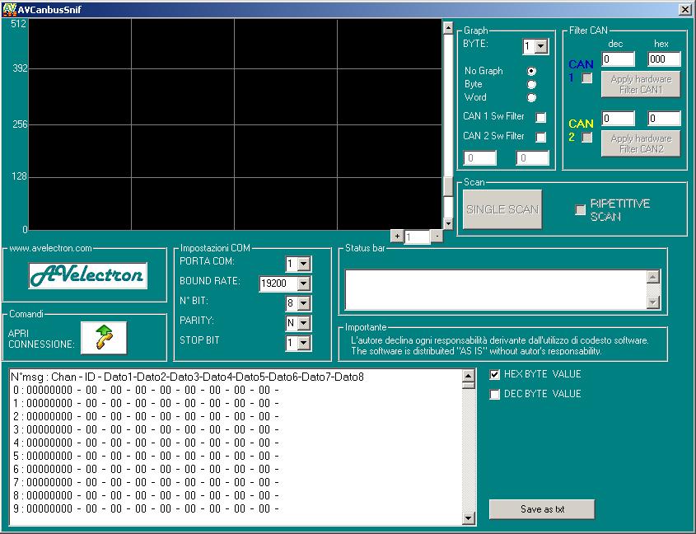Click the message list scroll down arrow
Viewport: 696px width, 534px height.
[x=469, y=518]
